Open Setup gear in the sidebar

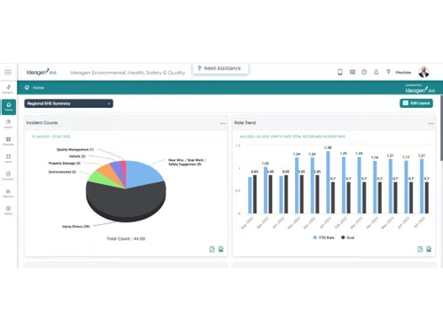[8, 211]
